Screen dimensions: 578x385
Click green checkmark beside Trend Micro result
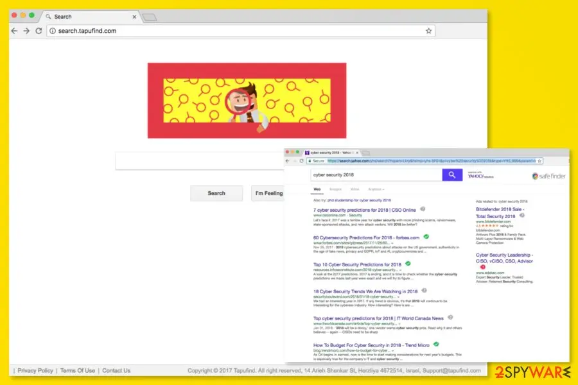pyautogui.click(x=436, y=344)
